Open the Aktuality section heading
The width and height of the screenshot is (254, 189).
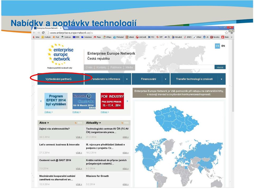click(x=93, y=123)
